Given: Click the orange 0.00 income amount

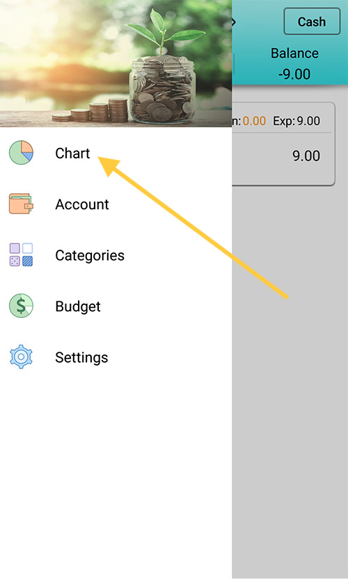Looking at the screenshot, I should 254,121.
